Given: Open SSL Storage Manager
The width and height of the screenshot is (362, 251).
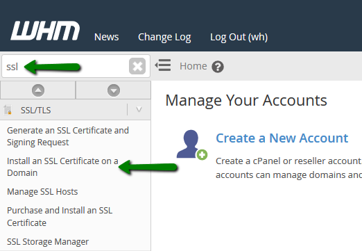Looking at the screenshot, I should (48, 241).
